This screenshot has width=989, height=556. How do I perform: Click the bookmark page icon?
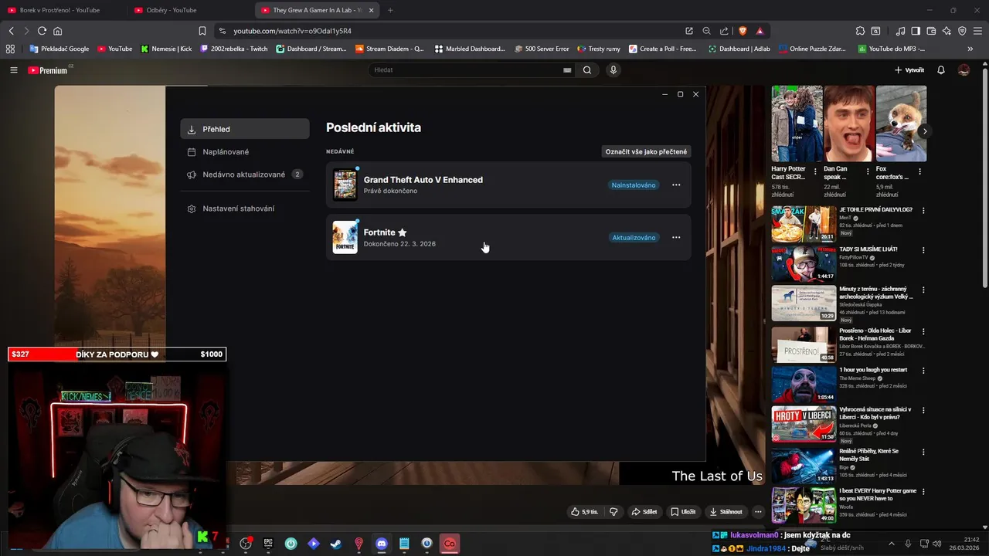[x=202, y=31]
